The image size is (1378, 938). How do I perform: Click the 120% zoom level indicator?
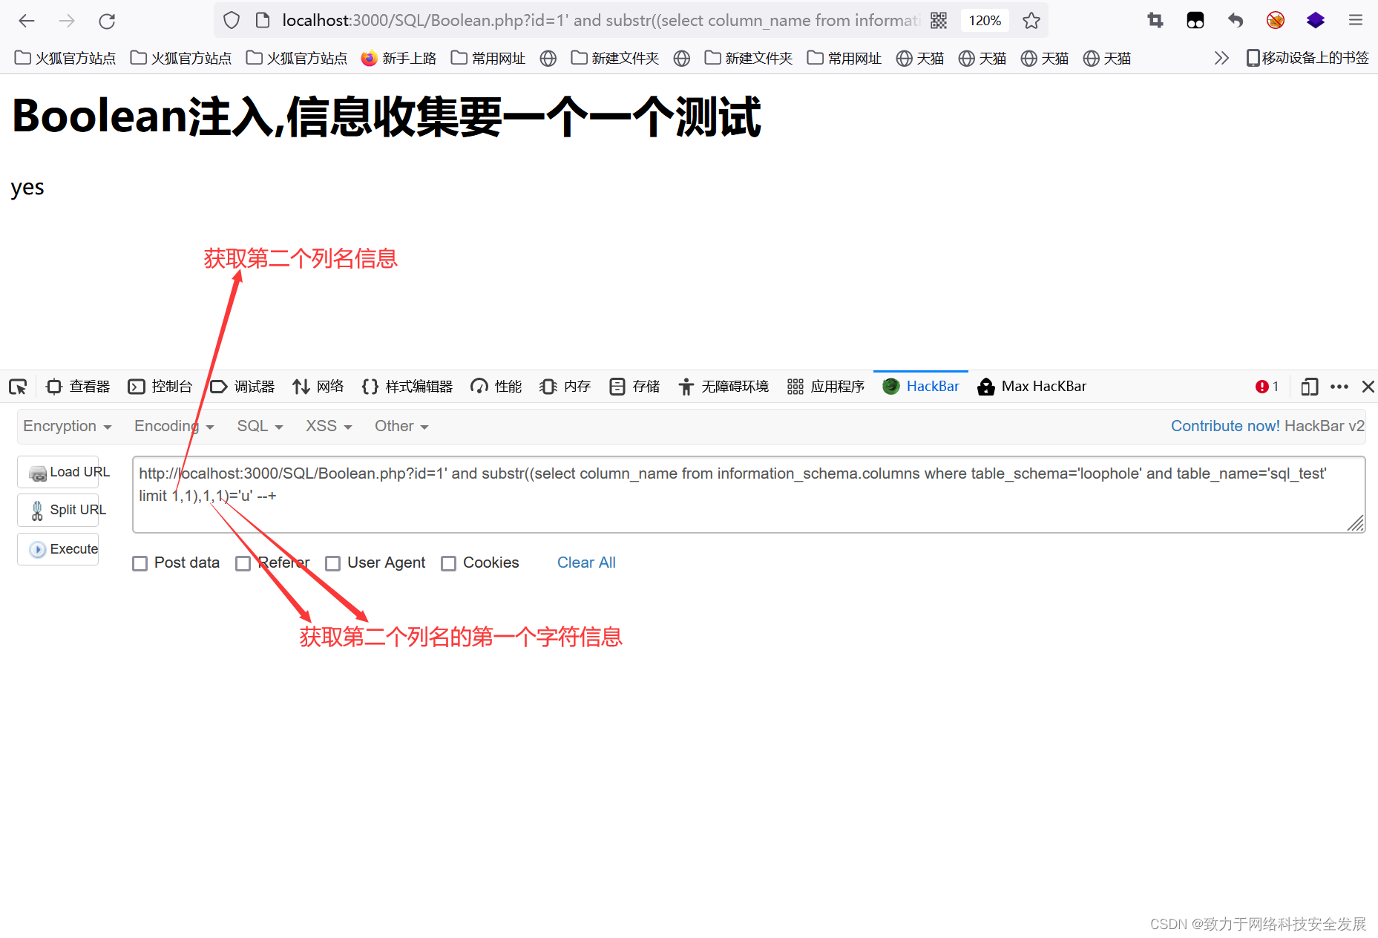985,21
